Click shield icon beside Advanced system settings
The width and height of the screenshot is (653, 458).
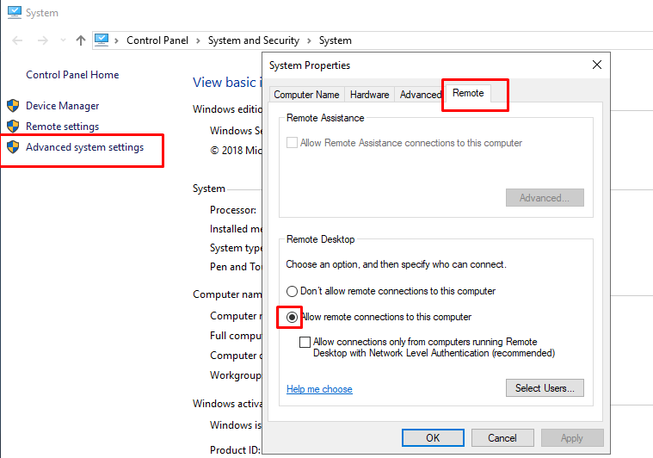pos(13,146)
